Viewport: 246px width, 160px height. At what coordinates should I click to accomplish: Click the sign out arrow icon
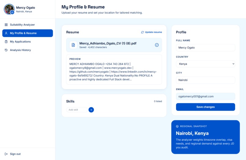coord(6,154)
